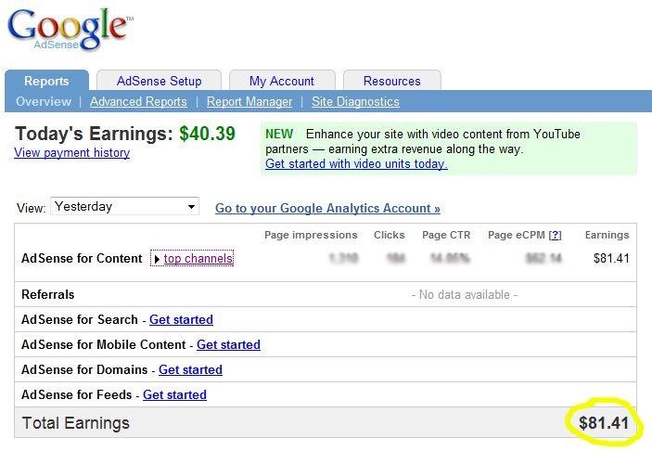652x451 pixels.
Task: Click the No data available text
Action: pyautogui.click(x=465, y=294)
